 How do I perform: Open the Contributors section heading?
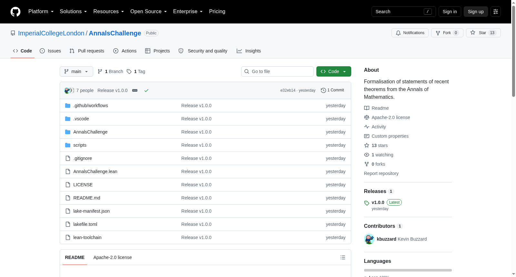point(380,226)
